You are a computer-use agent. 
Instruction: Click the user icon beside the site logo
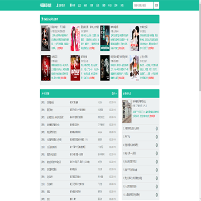click(57, 5)
